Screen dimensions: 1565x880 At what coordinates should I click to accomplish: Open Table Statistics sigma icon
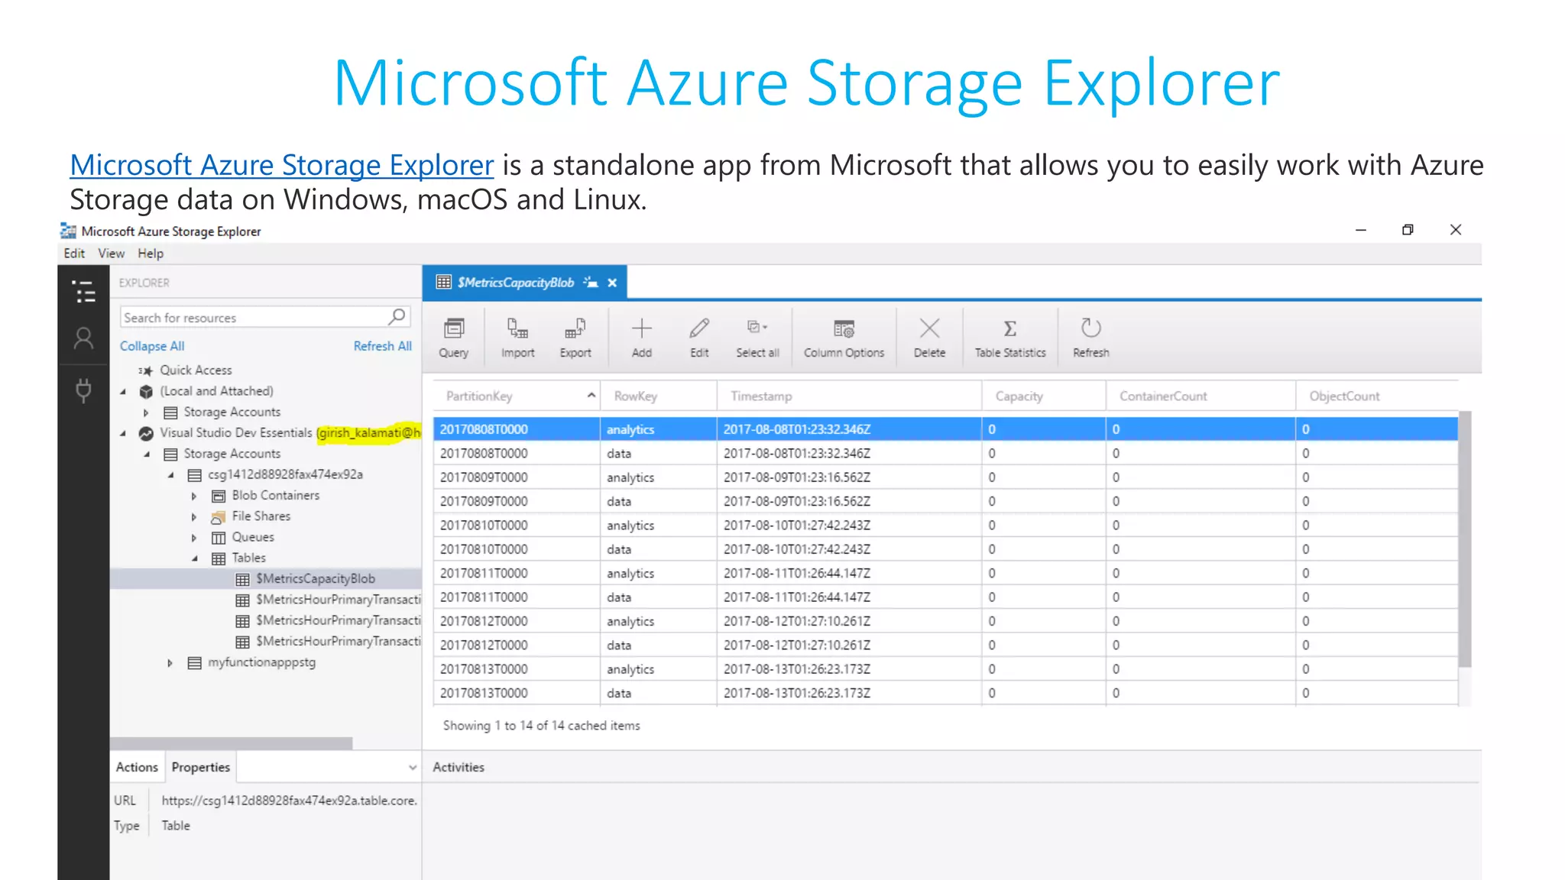(1009, 328)
